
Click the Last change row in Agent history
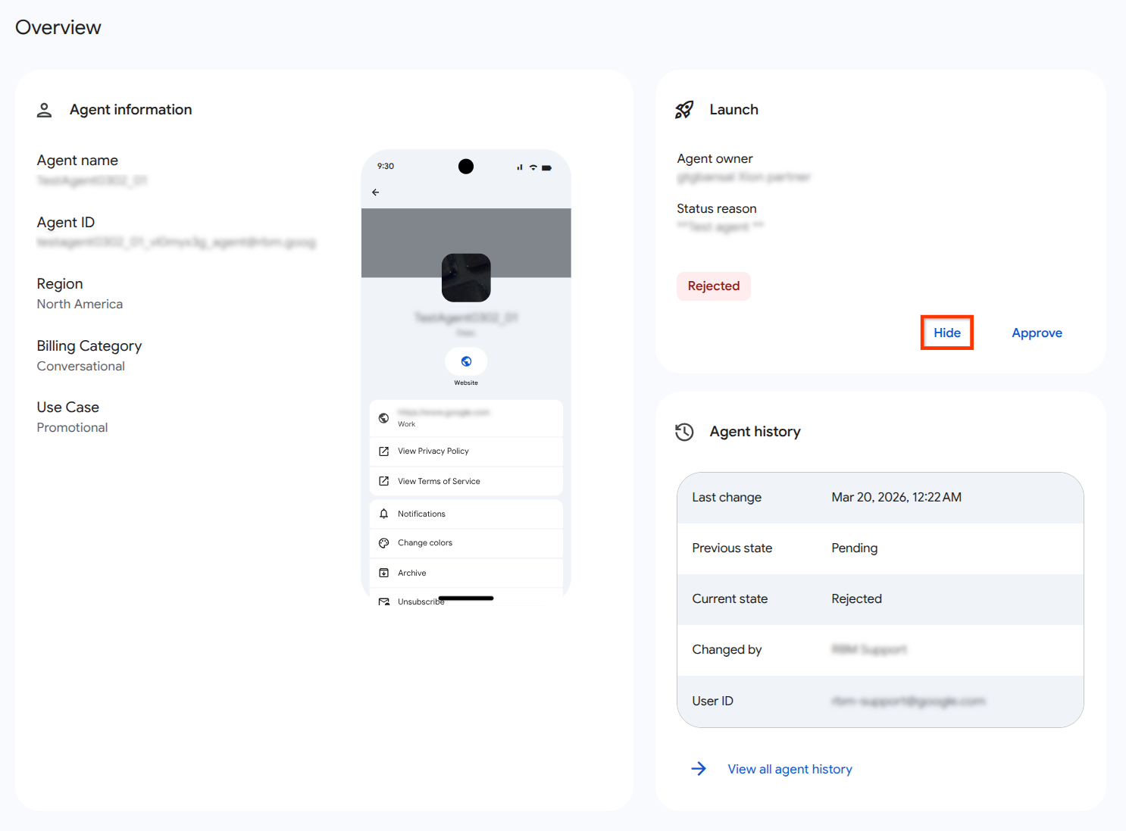pyautogui.click(x=879, y=497)
